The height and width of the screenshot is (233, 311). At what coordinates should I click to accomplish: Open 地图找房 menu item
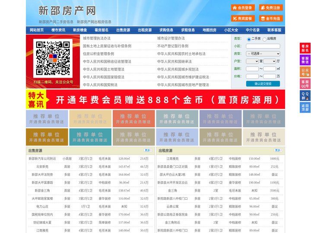pyautogui.click(x=209, y=30)
